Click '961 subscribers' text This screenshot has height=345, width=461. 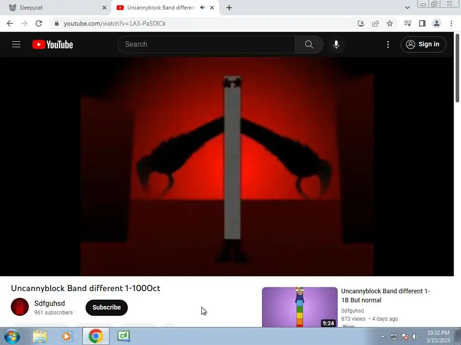(x=53, y=313)
